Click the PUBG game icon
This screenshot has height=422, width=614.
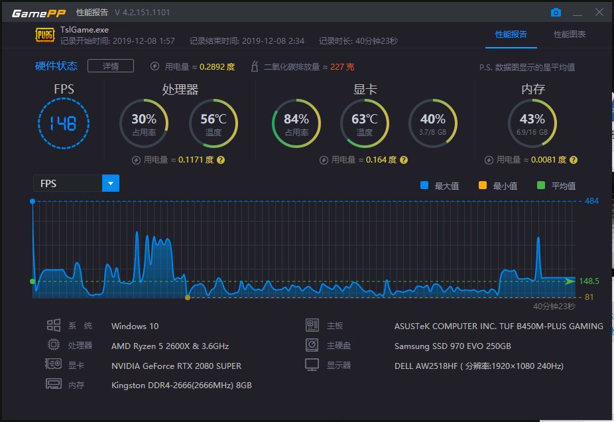point(45,35)
